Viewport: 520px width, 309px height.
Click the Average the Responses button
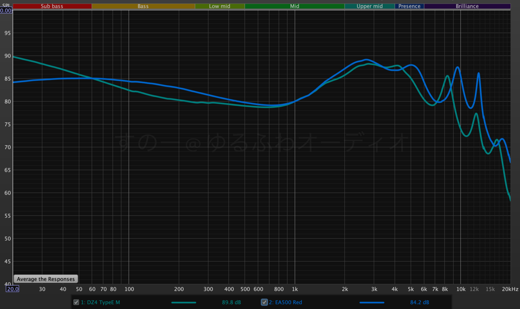click(x=46, y=279)
